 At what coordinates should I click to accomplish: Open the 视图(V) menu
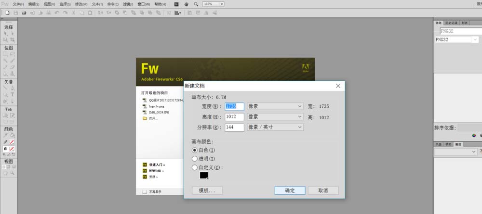(50, 4)
